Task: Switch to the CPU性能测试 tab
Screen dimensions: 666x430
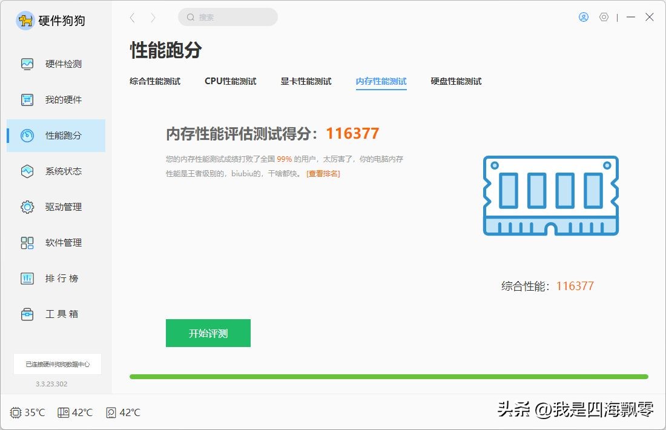Action: pyautogui.click(x=230, y=81)
